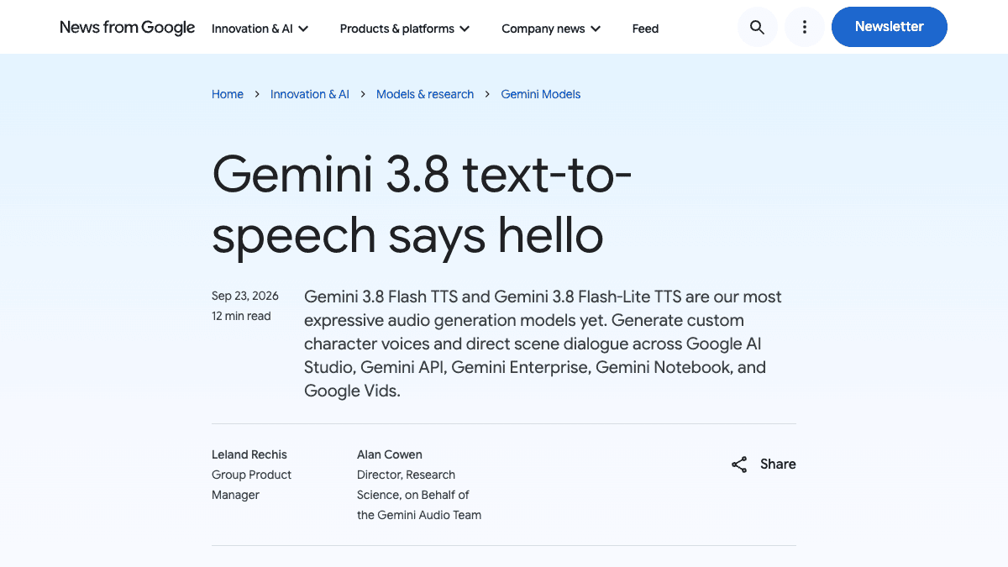Click the Share label text
1008x567 pixels.
778,464
